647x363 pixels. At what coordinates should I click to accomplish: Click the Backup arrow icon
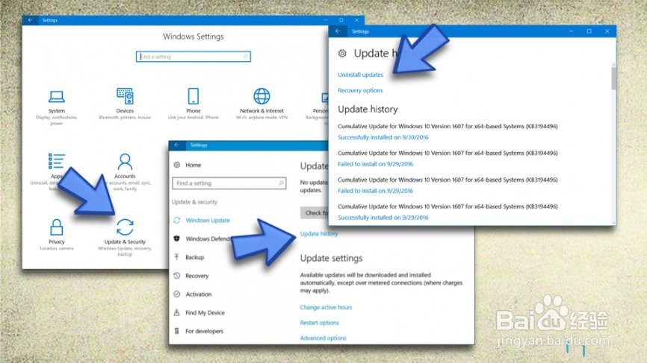[x=177, y=257]
